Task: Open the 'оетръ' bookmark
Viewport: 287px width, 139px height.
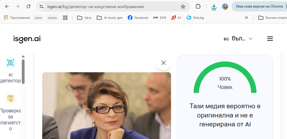Action: [x=52, y=18]
